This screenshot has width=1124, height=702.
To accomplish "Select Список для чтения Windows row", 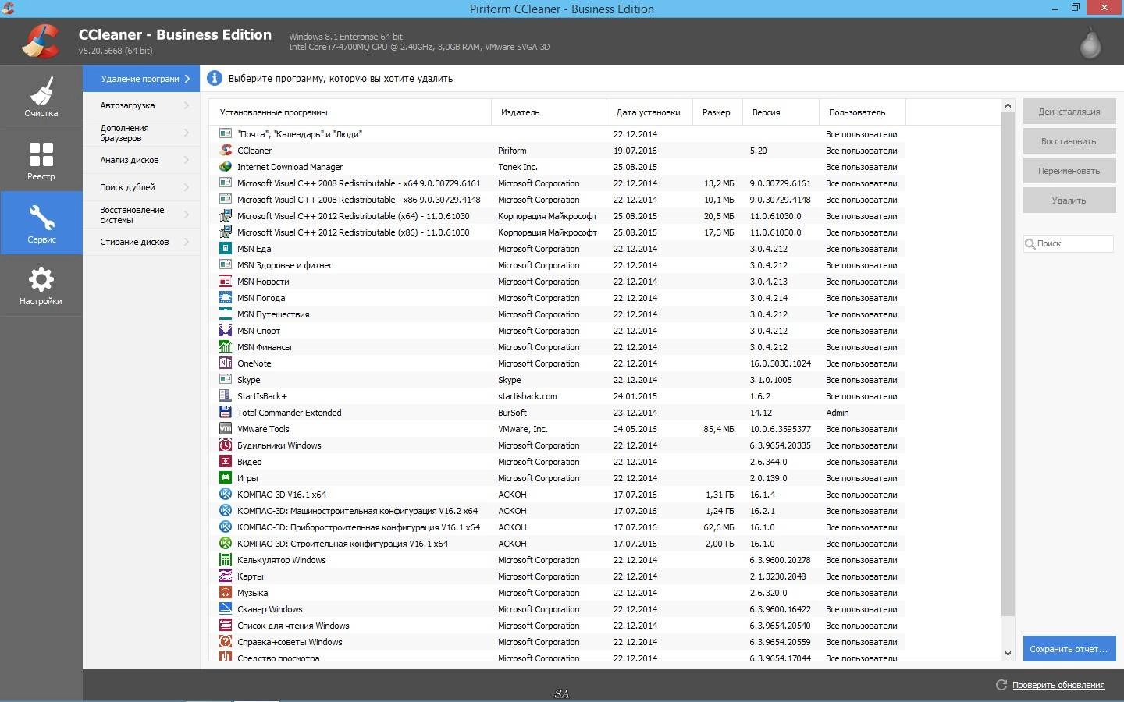I will (557, 626).
